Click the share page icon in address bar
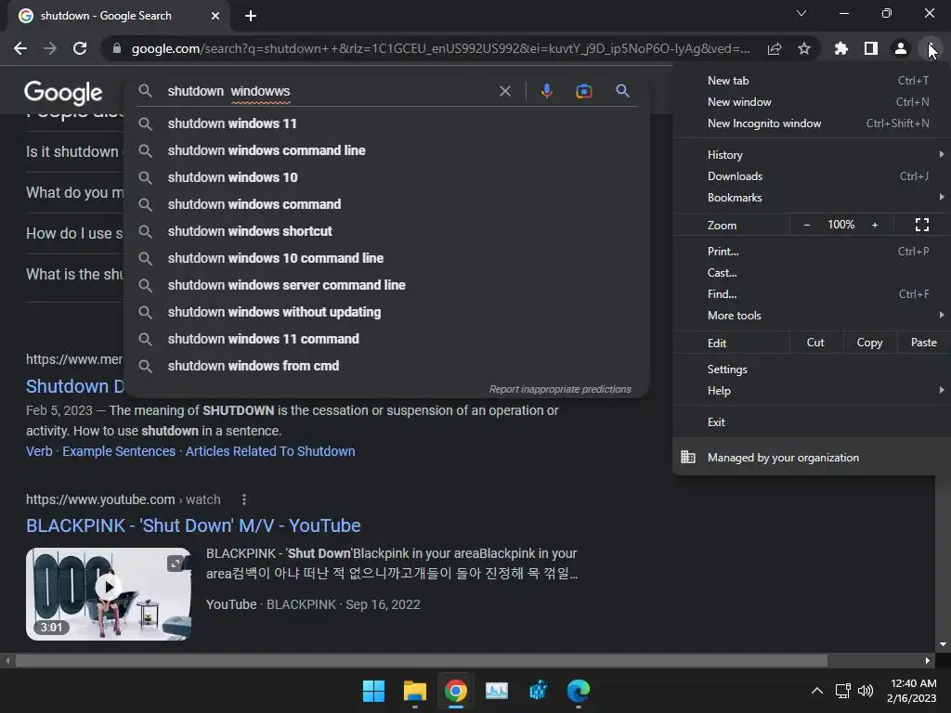The image size is (951, 713). click(x=775, y=48)
